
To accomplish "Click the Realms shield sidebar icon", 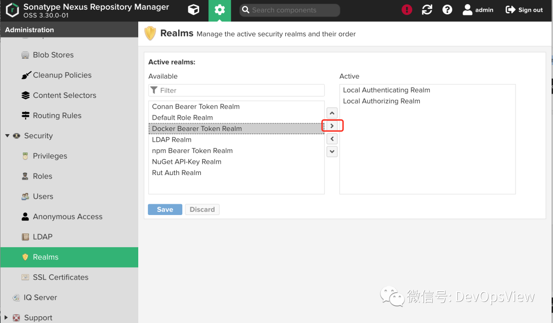I will (x=25, y=257).
